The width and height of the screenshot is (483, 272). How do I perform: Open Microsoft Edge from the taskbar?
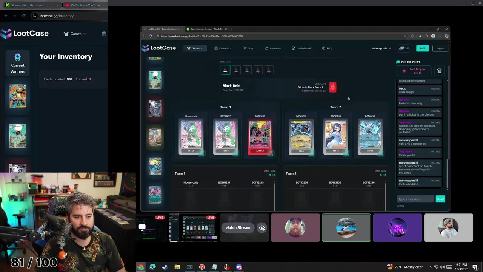tap(152, 267)
